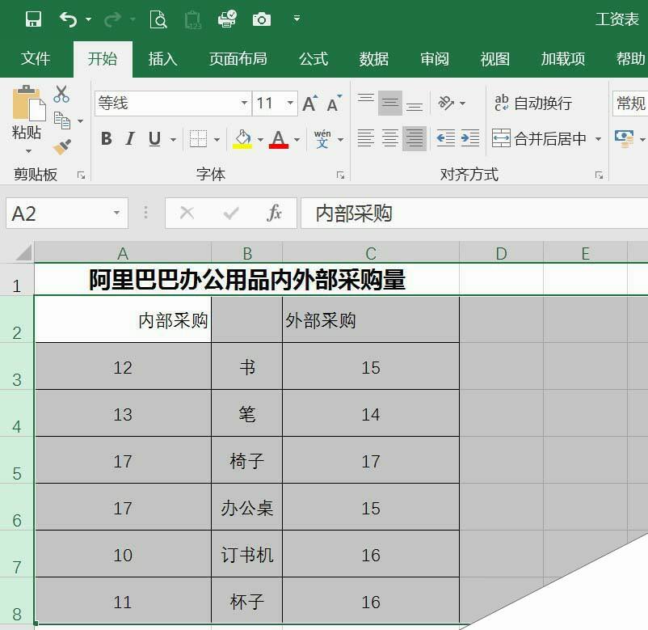Toggle right text alignment
Viewport: 648px width, 630px height.
(x=414, y=138)
